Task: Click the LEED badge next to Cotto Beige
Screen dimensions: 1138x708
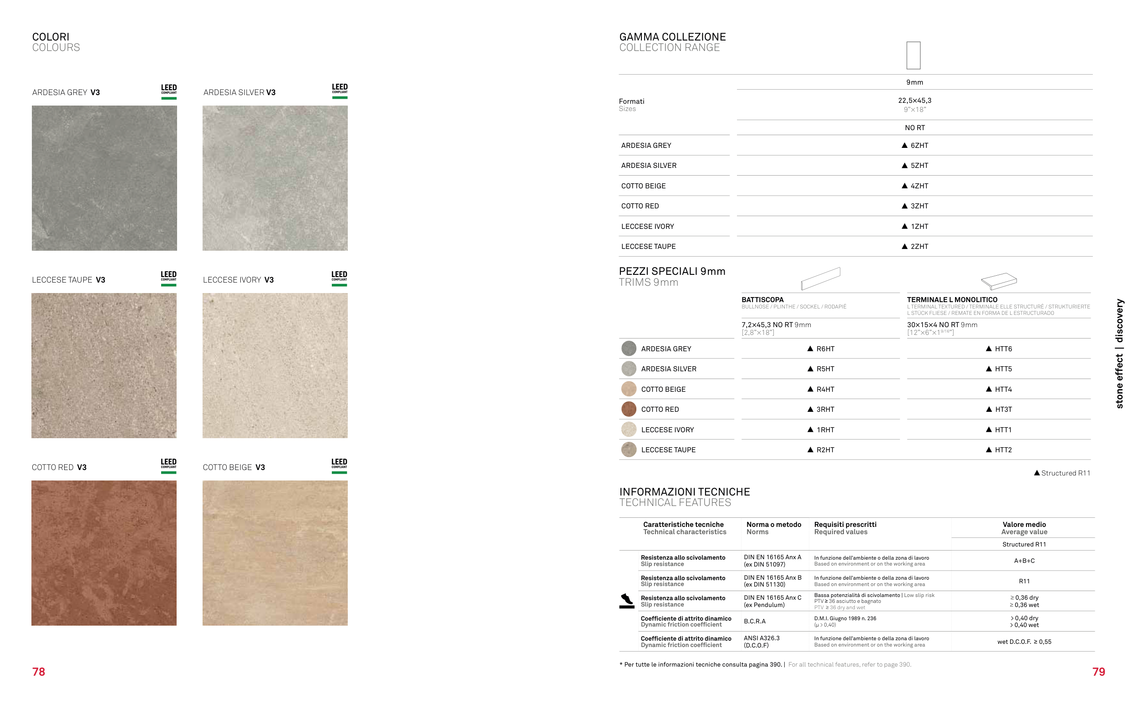Action: 339,465
